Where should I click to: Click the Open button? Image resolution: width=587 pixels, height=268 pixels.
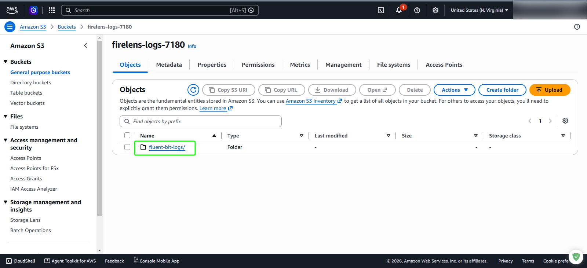pos(378,90)
